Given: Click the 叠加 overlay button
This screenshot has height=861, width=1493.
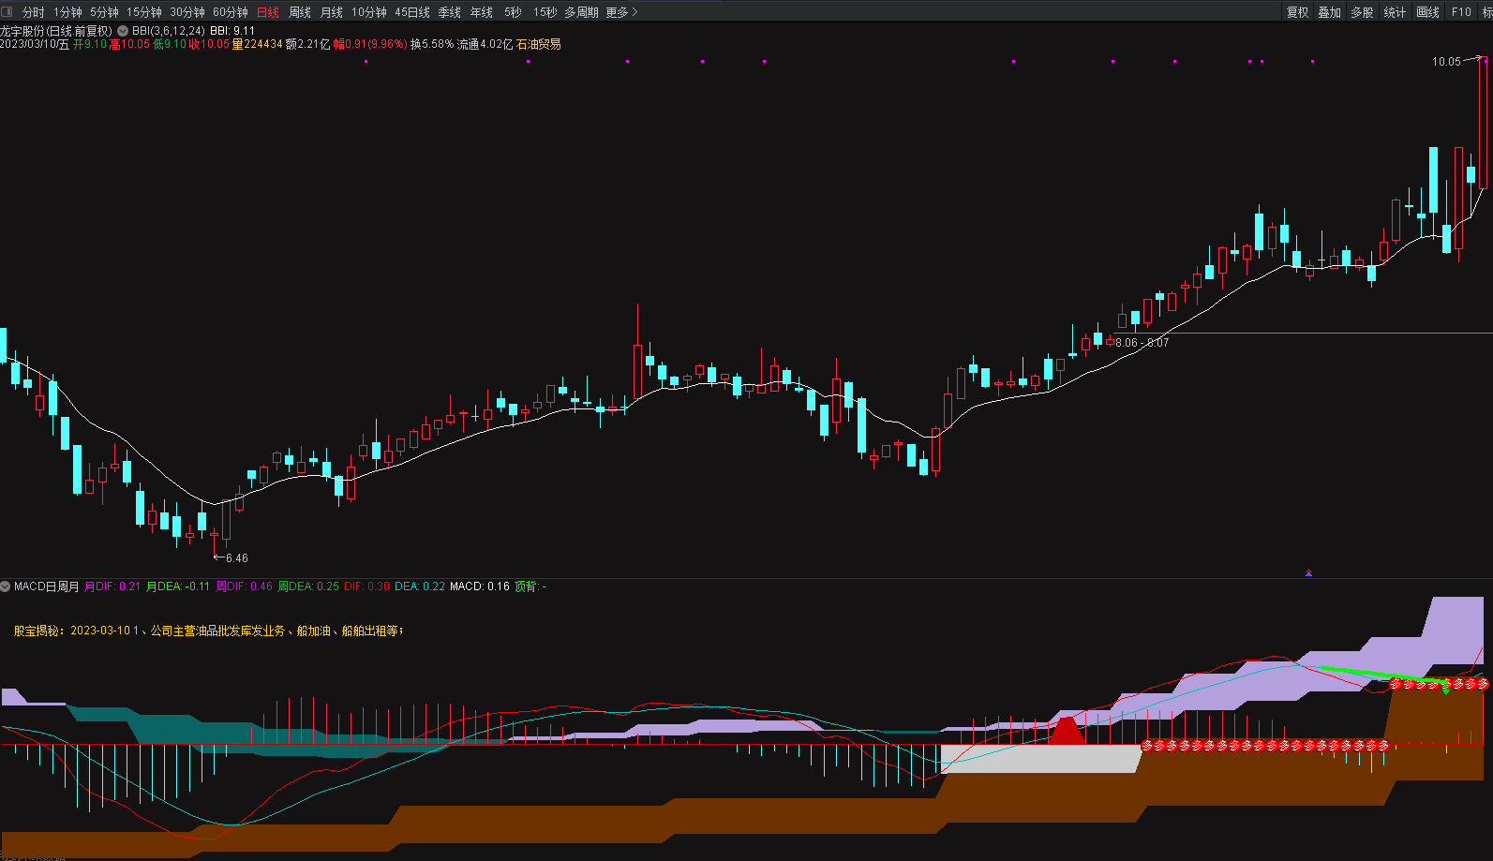Looking at the screenshot, I should pos(1330,12).
